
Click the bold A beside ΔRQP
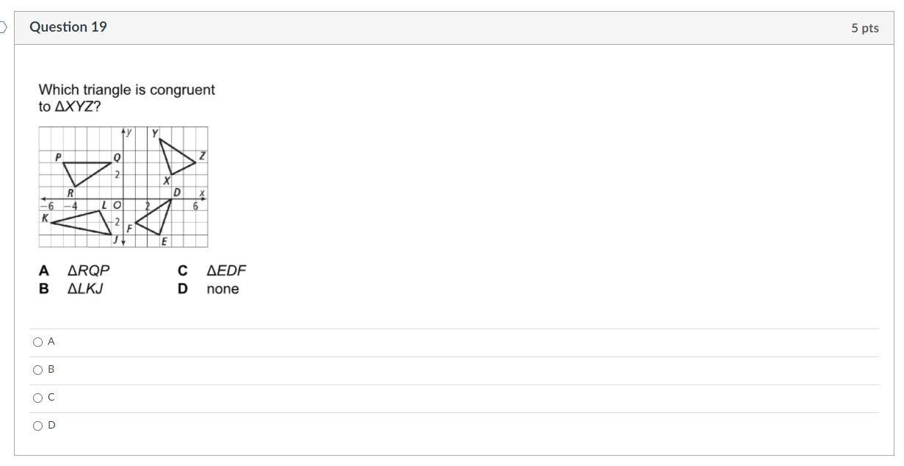click(x=44, y=270)
